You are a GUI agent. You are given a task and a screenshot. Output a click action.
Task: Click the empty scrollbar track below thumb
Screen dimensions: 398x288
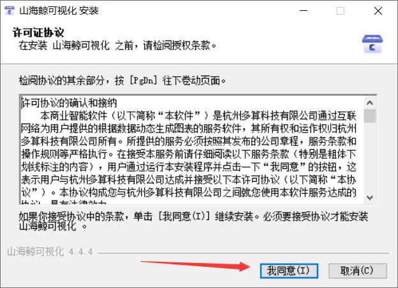pyautogui.click(x=370, y=157)
